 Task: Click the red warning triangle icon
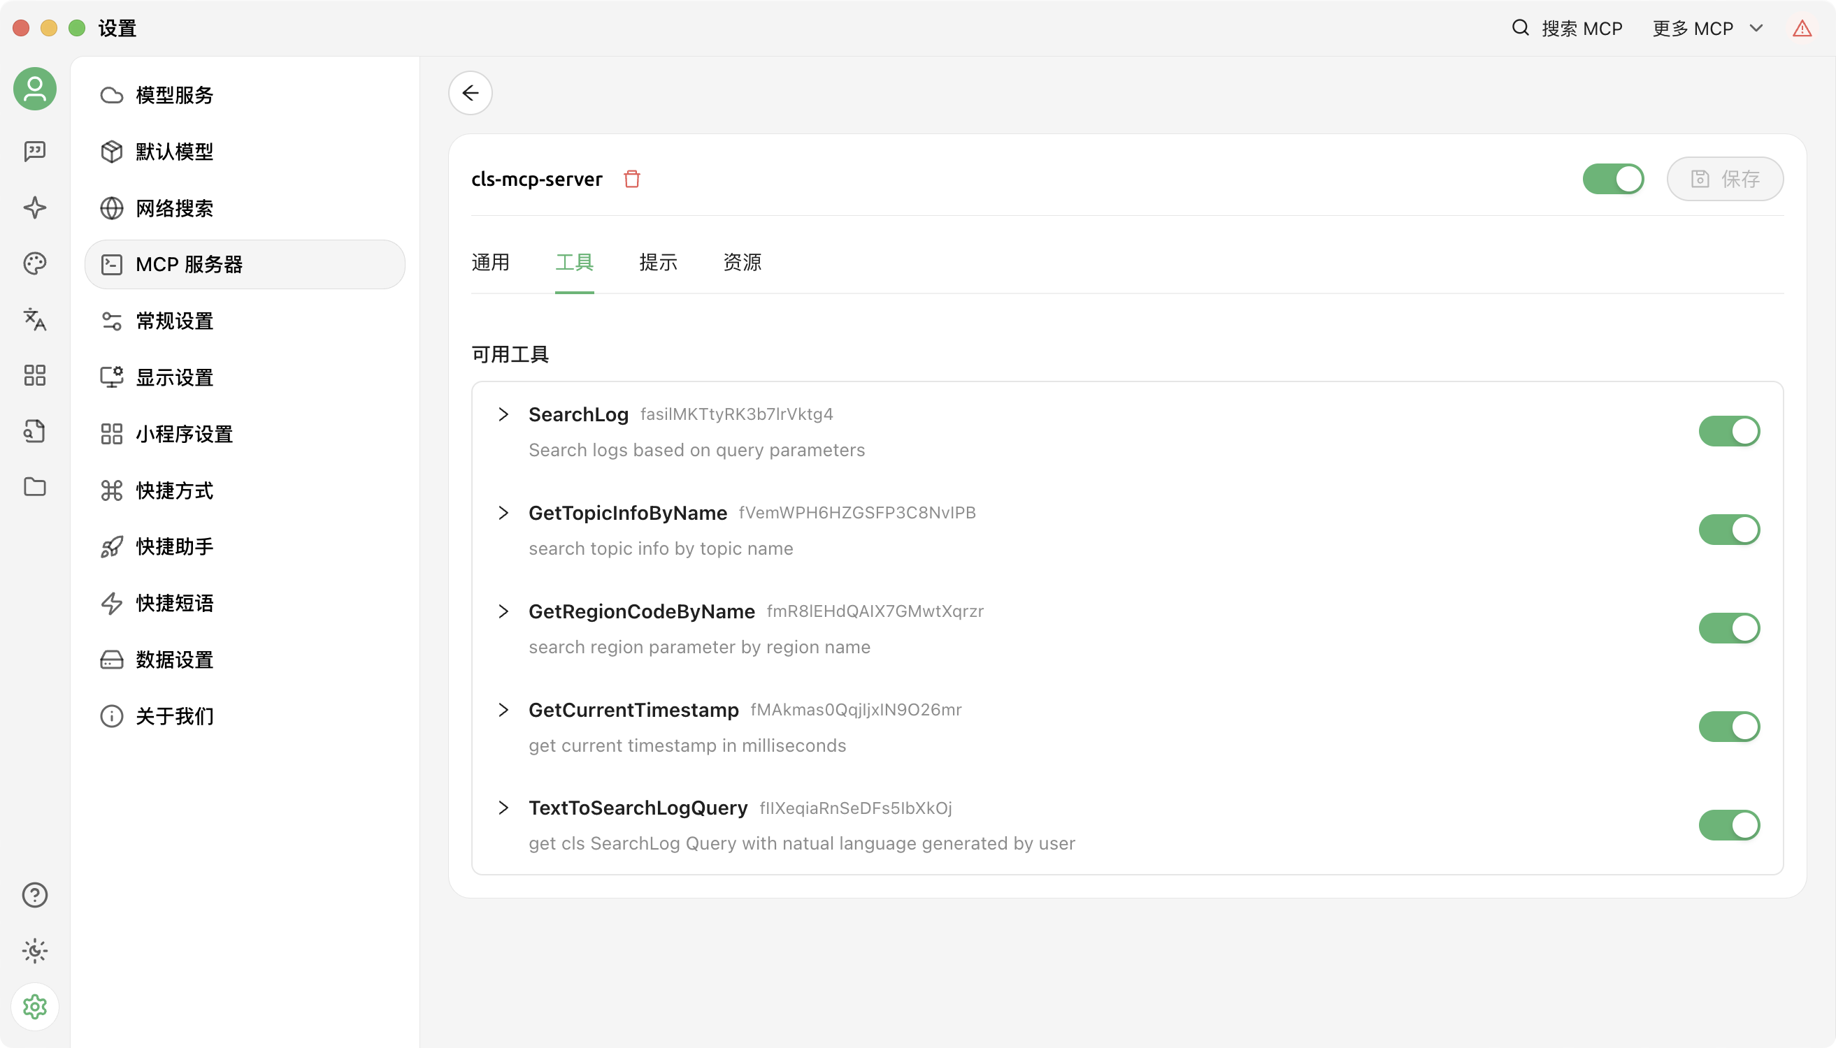click(x=1802, y=29)
